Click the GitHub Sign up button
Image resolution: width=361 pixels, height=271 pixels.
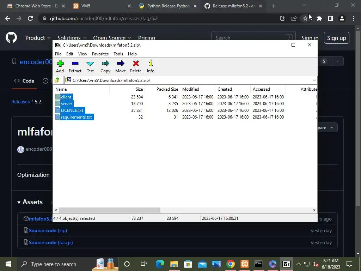click(x=337, y=38)
